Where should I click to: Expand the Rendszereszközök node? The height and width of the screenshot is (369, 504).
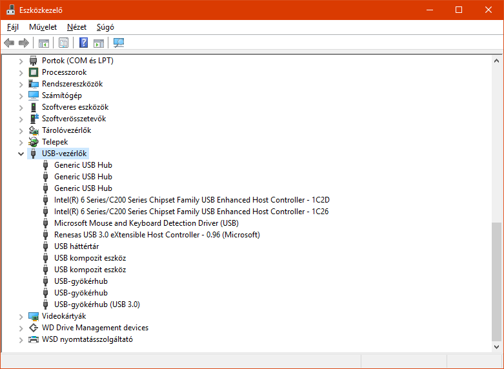tap(21, 85)
